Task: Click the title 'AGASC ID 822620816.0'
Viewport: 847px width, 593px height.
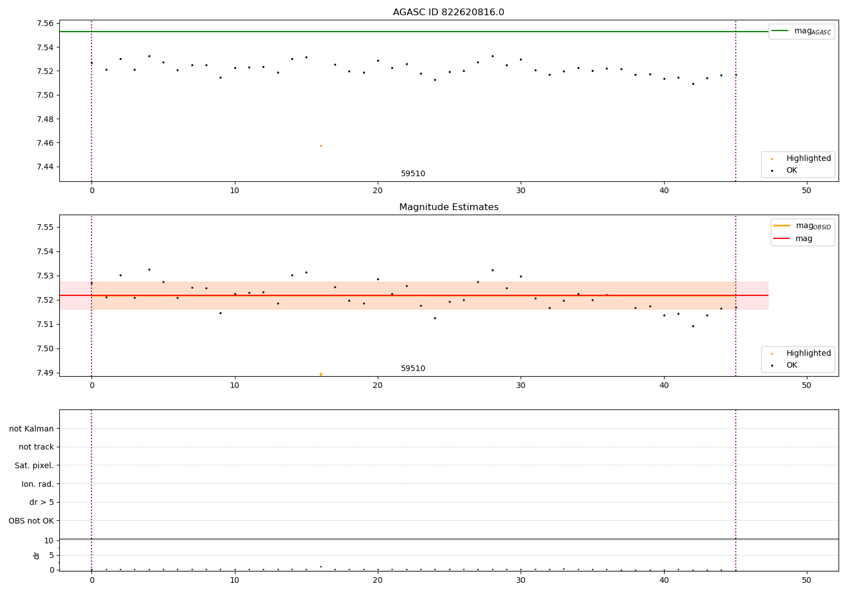Action: tap(448, 12)
